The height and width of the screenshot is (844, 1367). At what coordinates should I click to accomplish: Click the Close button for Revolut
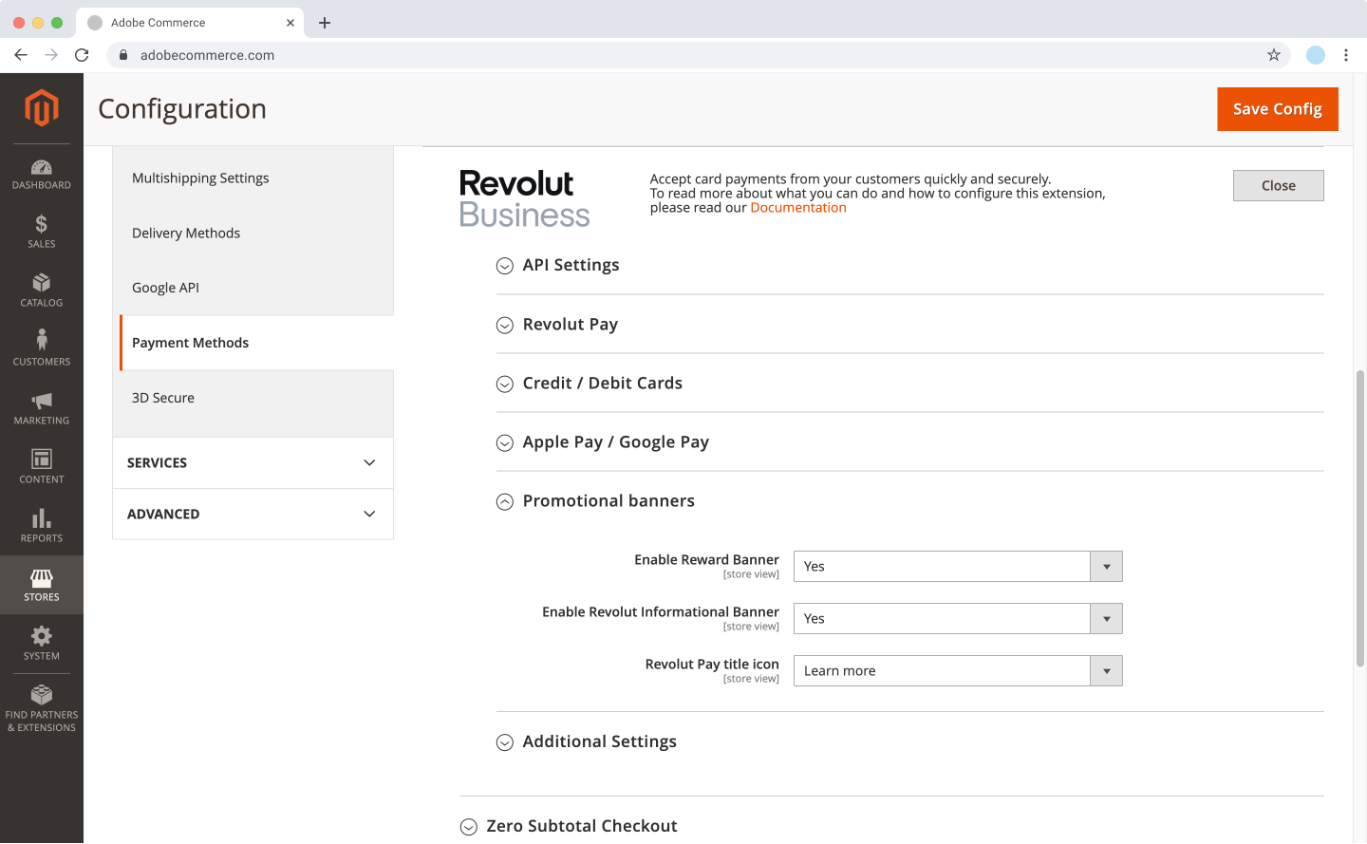tap(1279, 186)
